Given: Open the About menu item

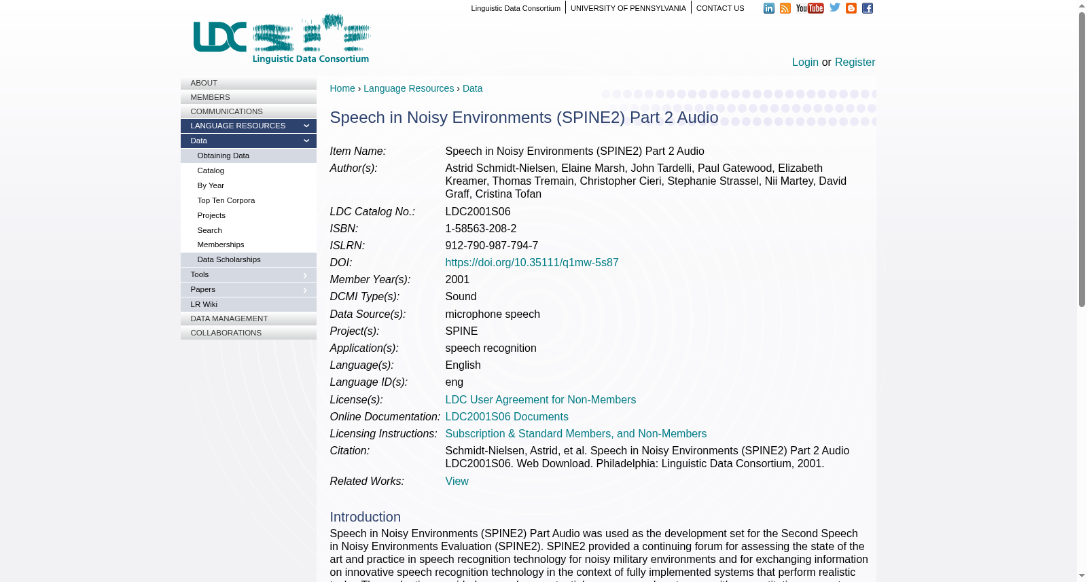Looking at the screenshot, I should pos(249,83).
